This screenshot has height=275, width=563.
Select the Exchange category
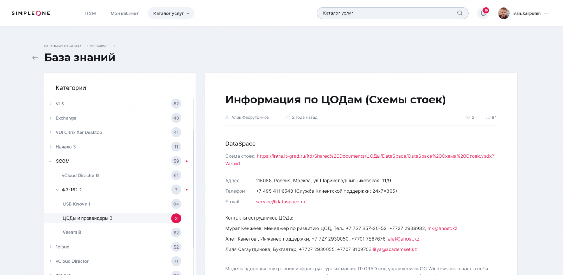pyautogui.click(x=66, y=118)
